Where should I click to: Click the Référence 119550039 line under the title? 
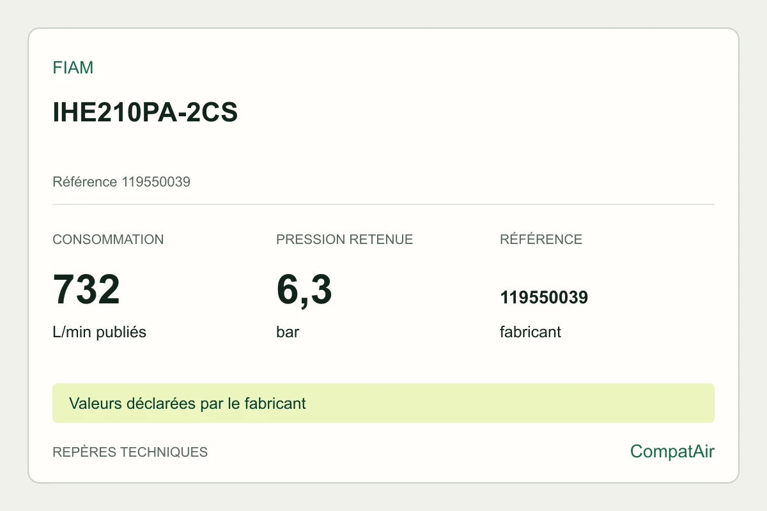pos(121,182)
